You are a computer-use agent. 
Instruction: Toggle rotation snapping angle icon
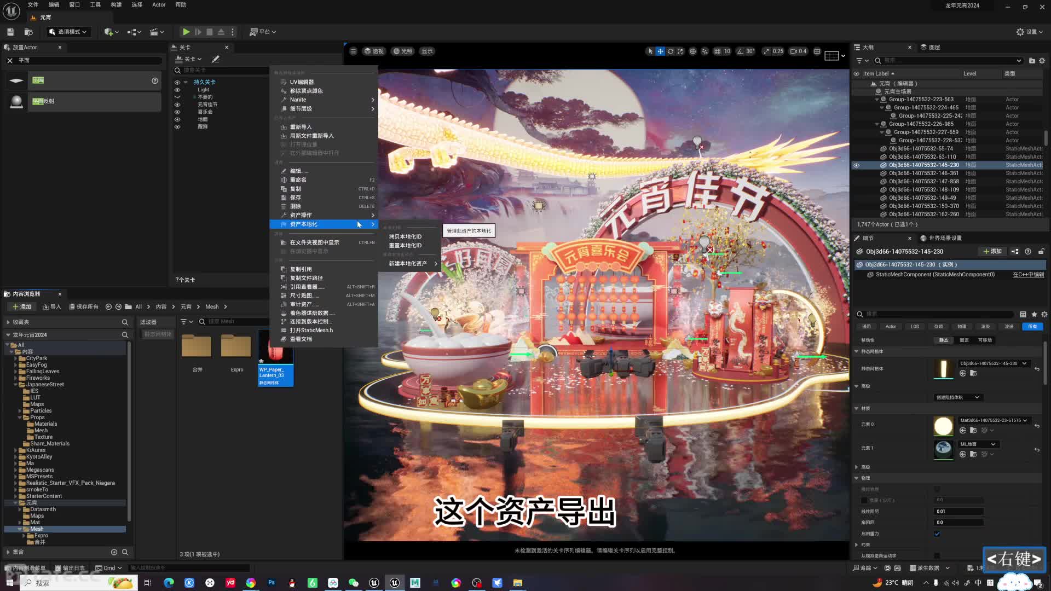coord(740,51)
